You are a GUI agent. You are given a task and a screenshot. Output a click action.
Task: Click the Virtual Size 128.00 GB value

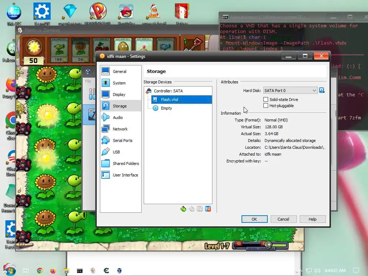(x=273, y=127)
